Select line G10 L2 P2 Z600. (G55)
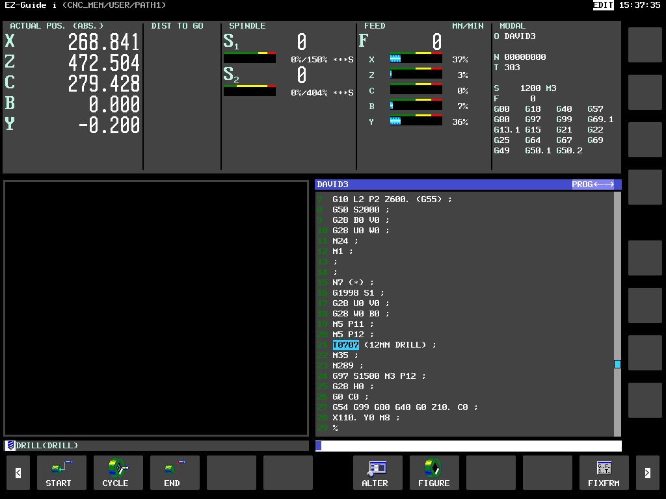The image size is (666, 499). (392, 199)
